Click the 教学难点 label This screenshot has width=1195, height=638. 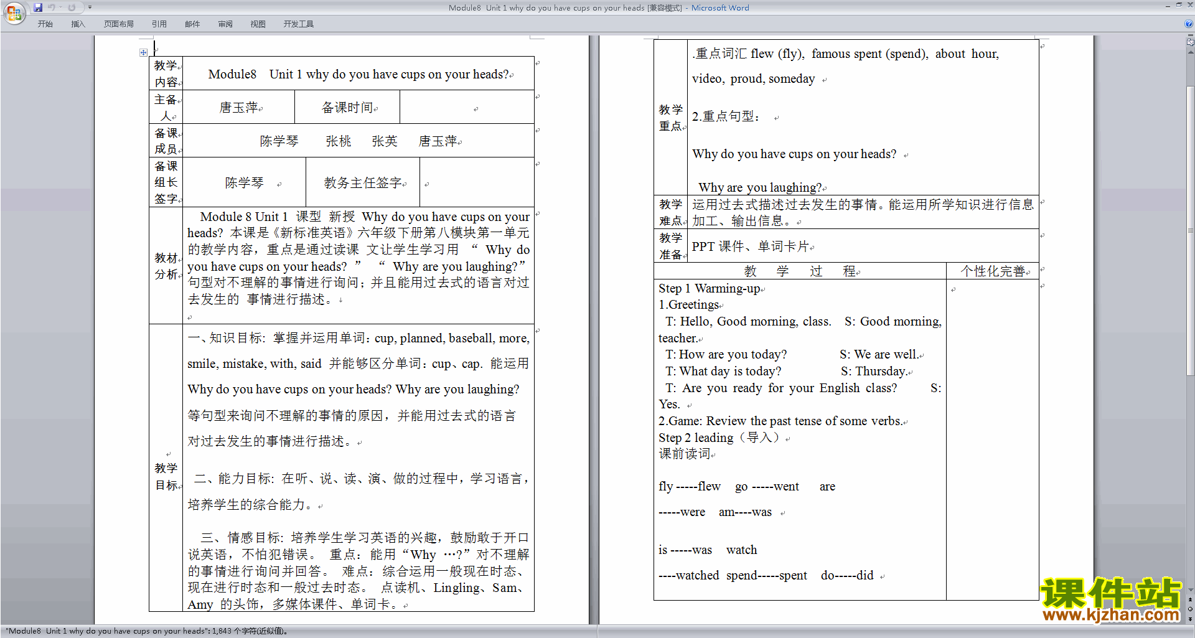671,212
